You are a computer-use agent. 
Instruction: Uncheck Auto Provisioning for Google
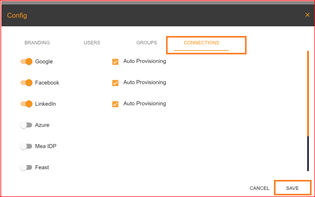tap(115, 62)
